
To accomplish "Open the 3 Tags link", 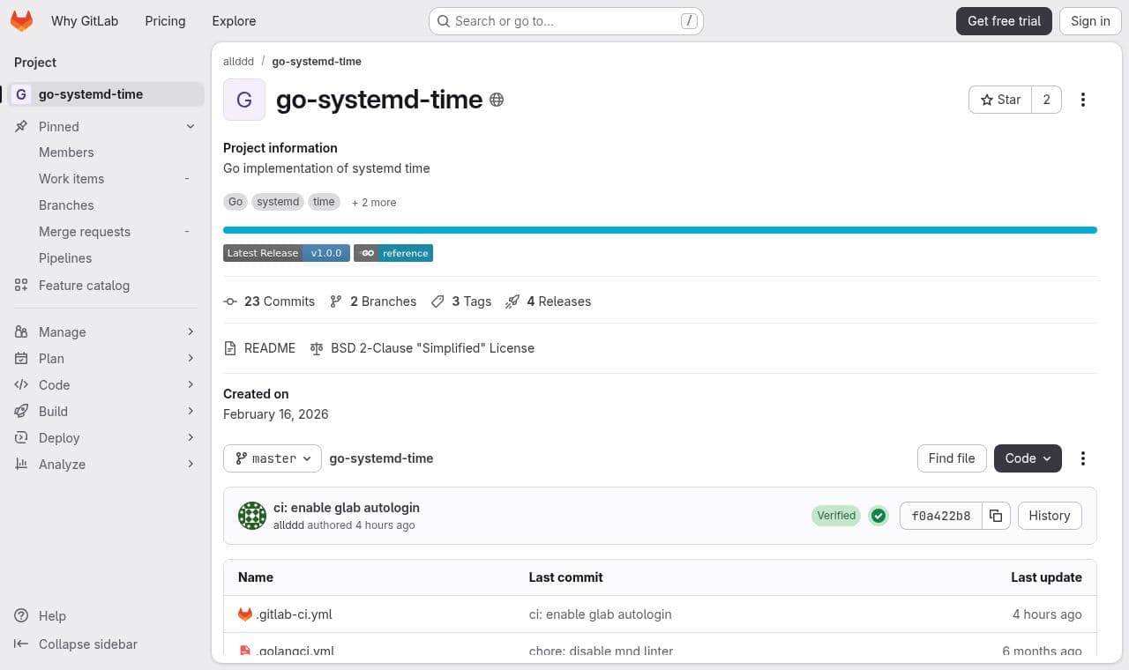I will click(x=461, y=301).
